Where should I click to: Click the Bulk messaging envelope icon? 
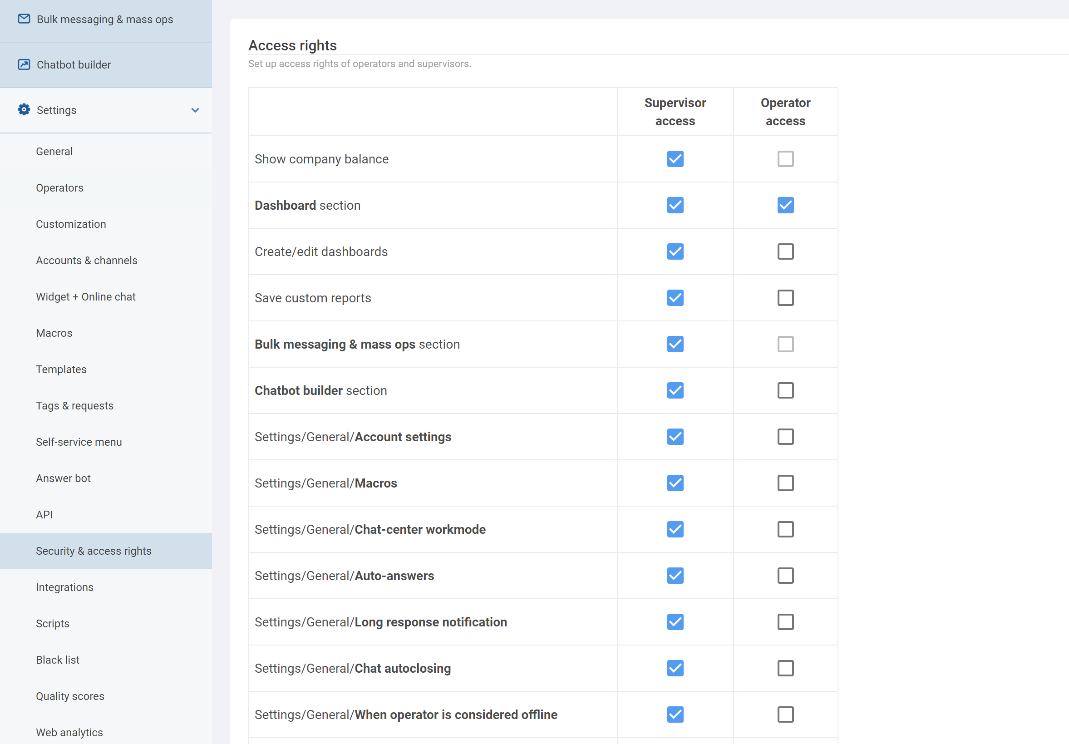click(24, 19)
